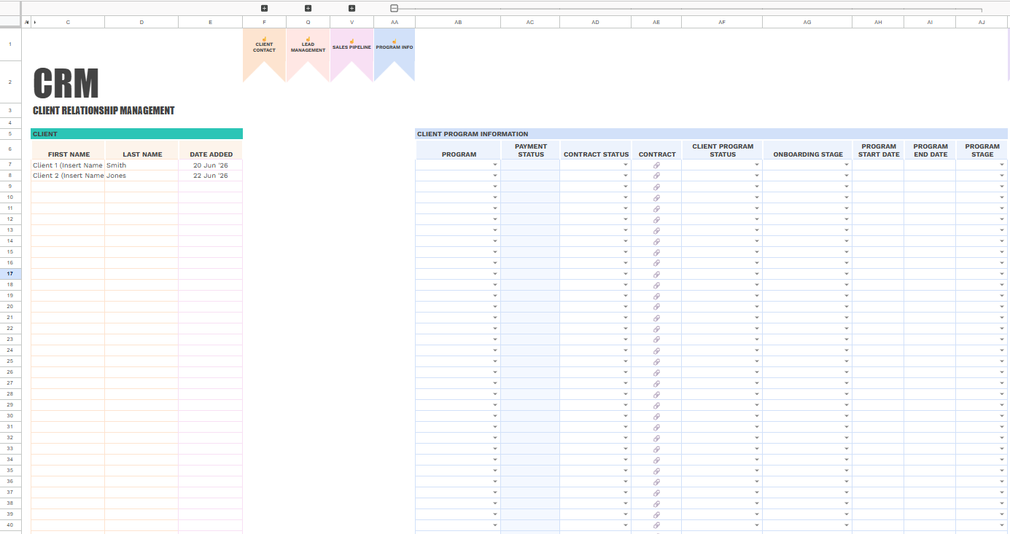
Task: Click the contract link icon in row 26
Action: tap(656, 373)
